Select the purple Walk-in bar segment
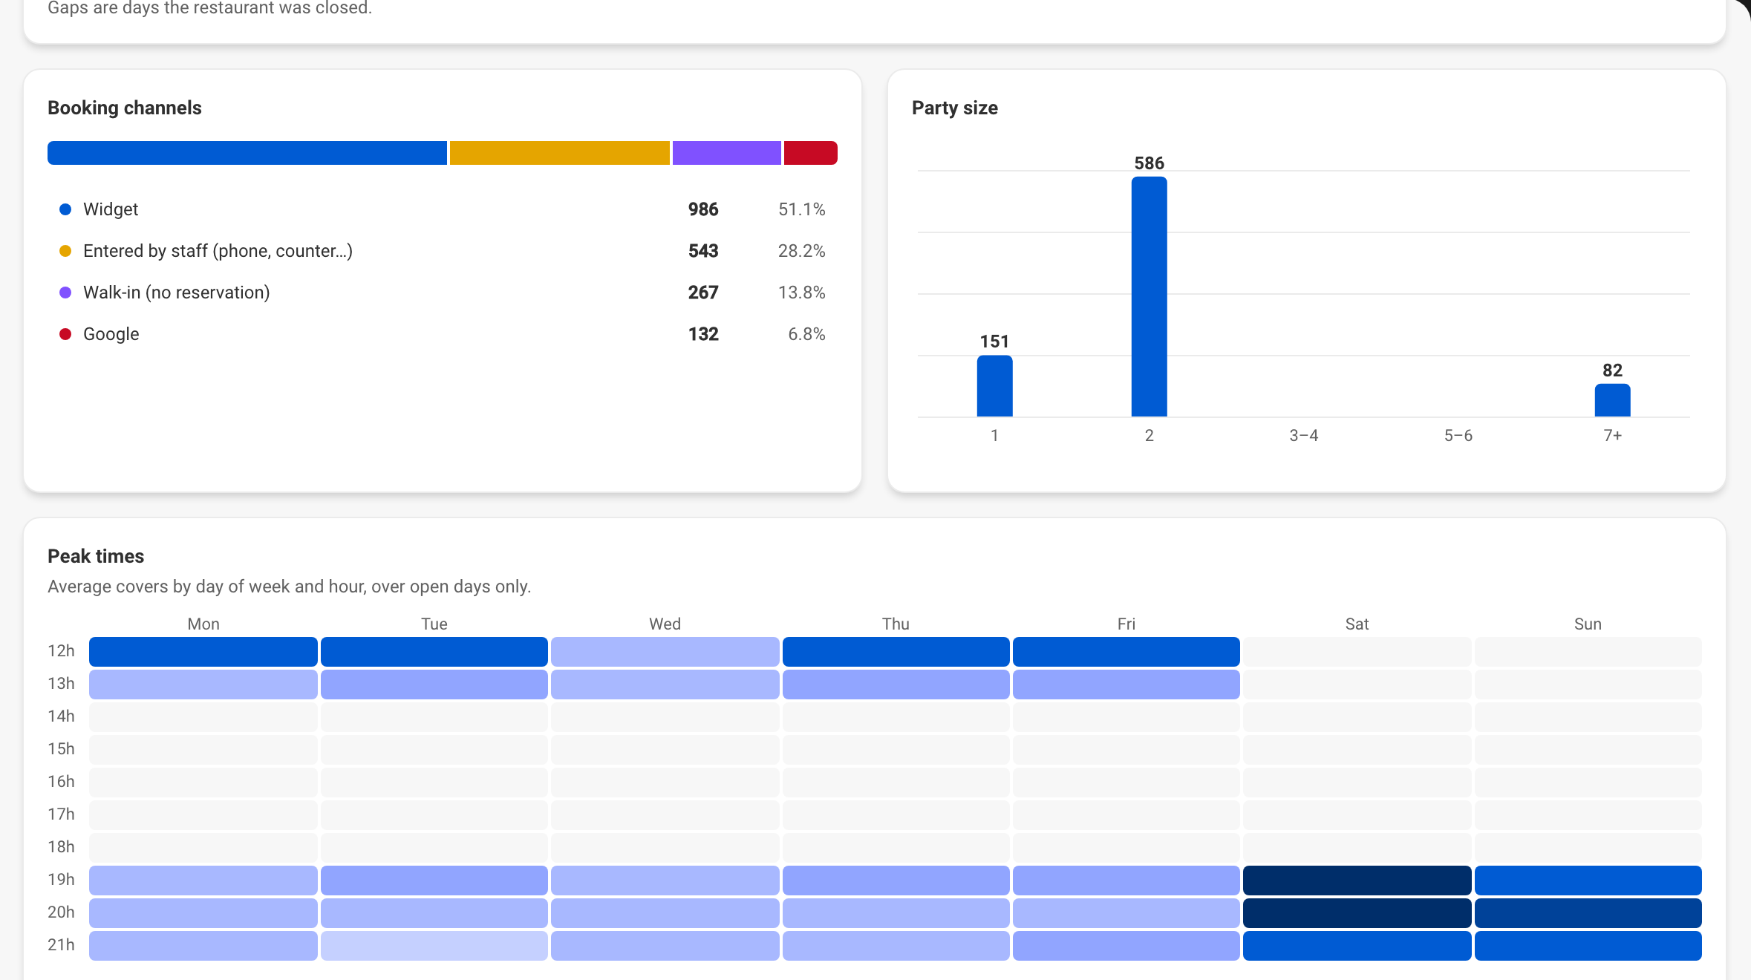Image resolution: width=1751 pixels, height=980 pixels. 727,153
